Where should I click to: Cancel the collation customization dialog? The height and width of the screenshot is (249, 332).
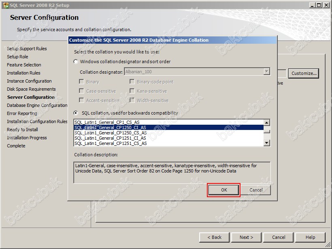click(256, 190)
